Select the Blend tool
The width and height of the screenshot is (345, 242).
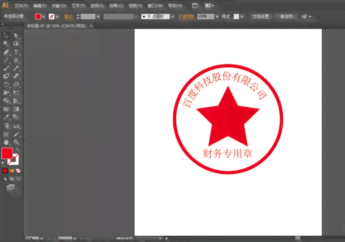[x=16, y=117]
